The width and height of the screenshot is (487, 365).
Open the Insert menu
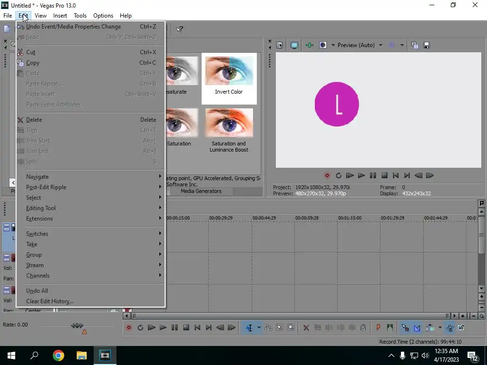[60, 16]
